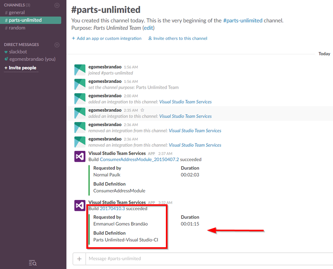Click the plus attachment button beside message box
Image resolution: width=333 pixels, height=269 pixels.
[79, 259]
